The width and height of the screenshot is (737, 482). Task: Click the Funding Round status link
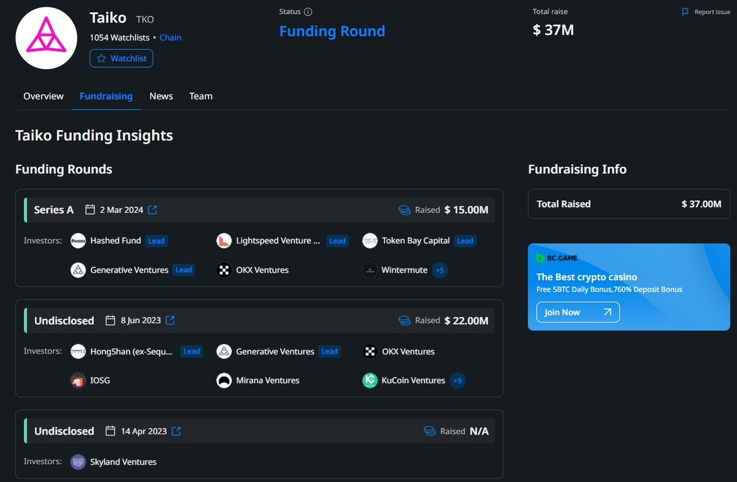point(332,31)
